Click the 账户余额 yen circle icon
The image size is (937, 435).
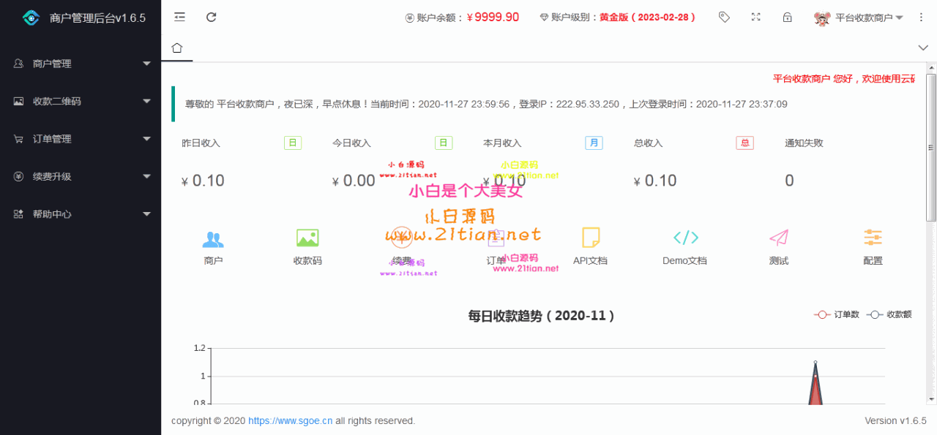click(410, 18)
